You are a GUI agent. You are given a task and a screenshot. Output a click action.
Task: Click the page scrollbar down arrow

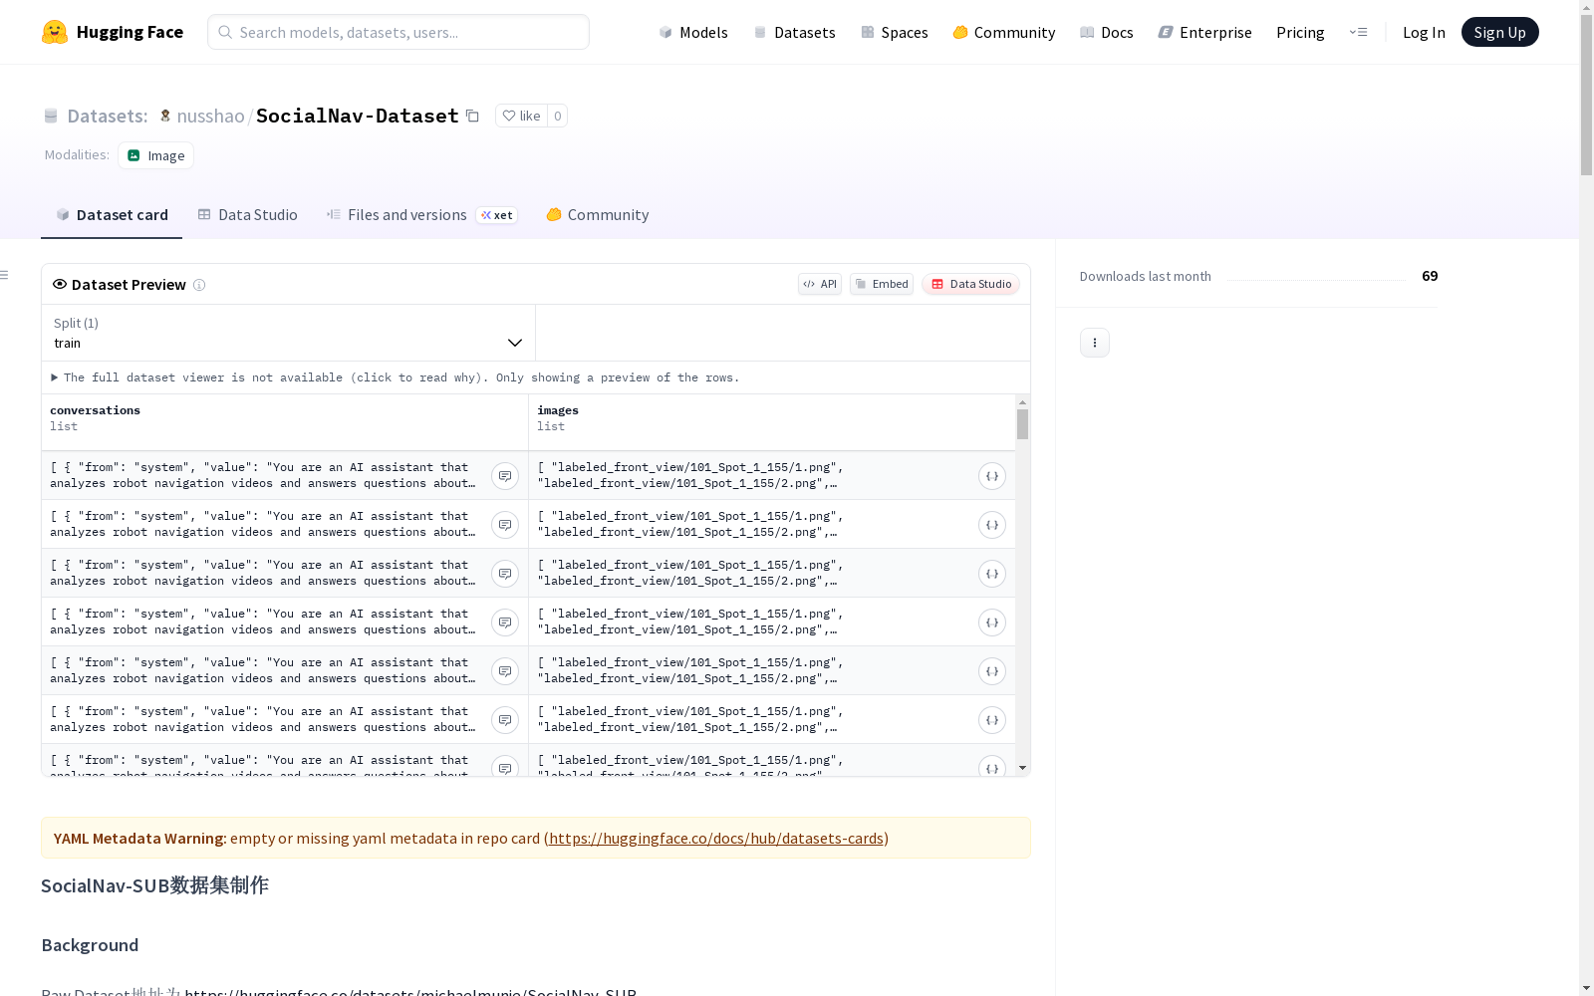[1586, 988]
